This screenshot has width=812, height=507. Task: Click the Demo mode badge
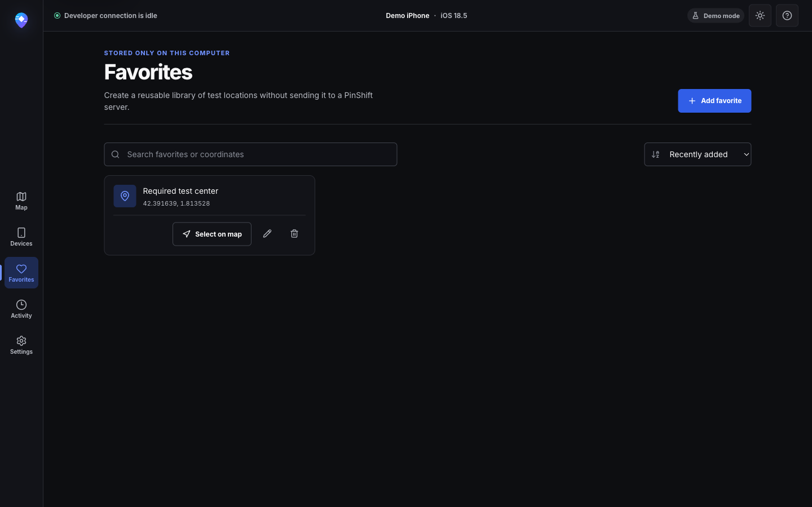[x=716, y=16]
